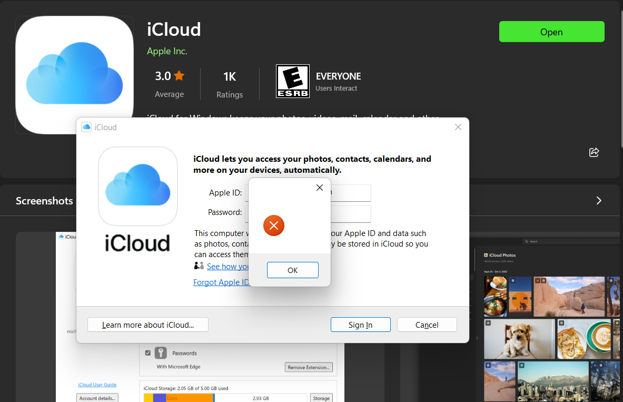This screenshot has width=623, height=402.
Task: Click OK in the error popup
Action: [292, 270]
